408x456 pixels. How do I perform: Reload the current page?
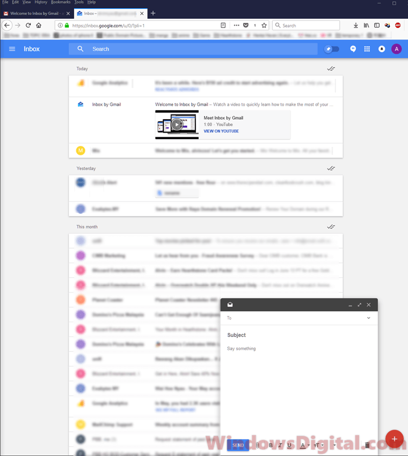coord(28,25)
